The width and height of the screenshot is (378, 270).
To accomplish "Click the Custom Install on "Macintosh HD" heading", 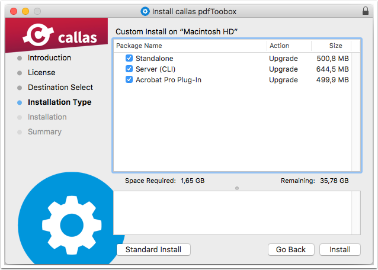I will (x=177, y=31).
